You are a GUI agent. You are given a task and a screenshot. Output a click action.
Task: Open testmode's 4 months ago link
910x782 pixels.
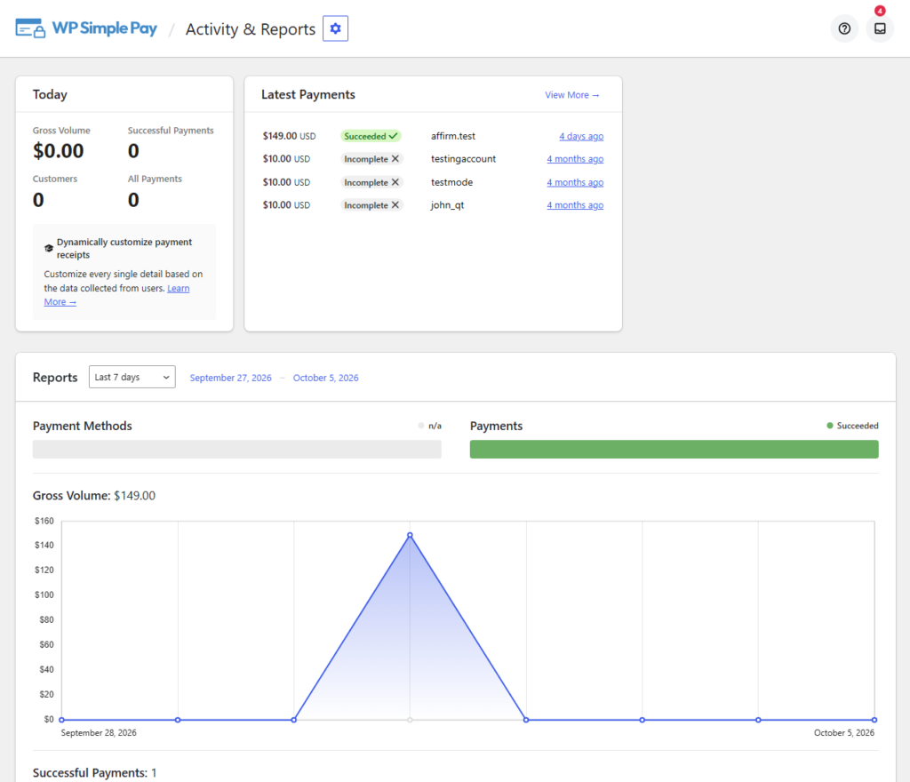(575, 182)
